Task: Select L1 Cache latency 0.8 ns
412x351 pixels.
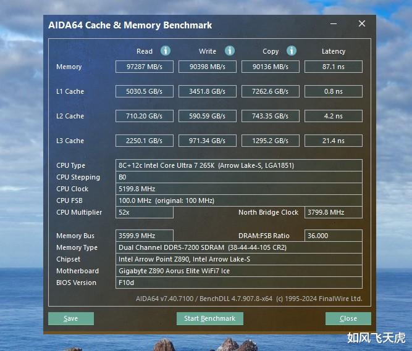Action: [334, 91]
